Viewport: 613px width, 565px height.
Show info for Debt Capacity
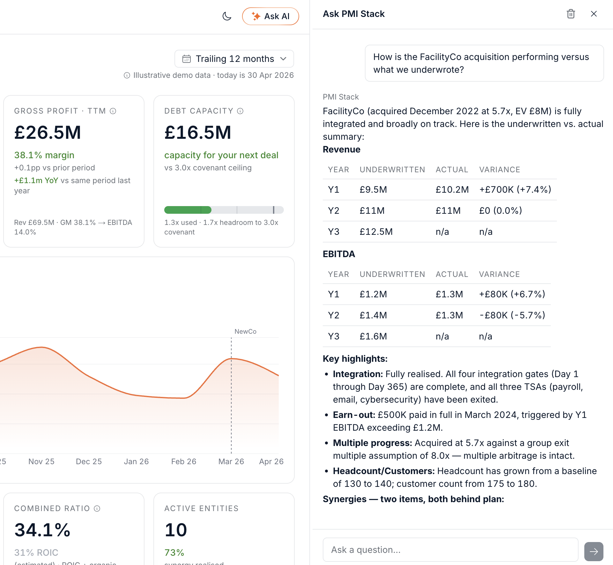[x=240, y=111]
